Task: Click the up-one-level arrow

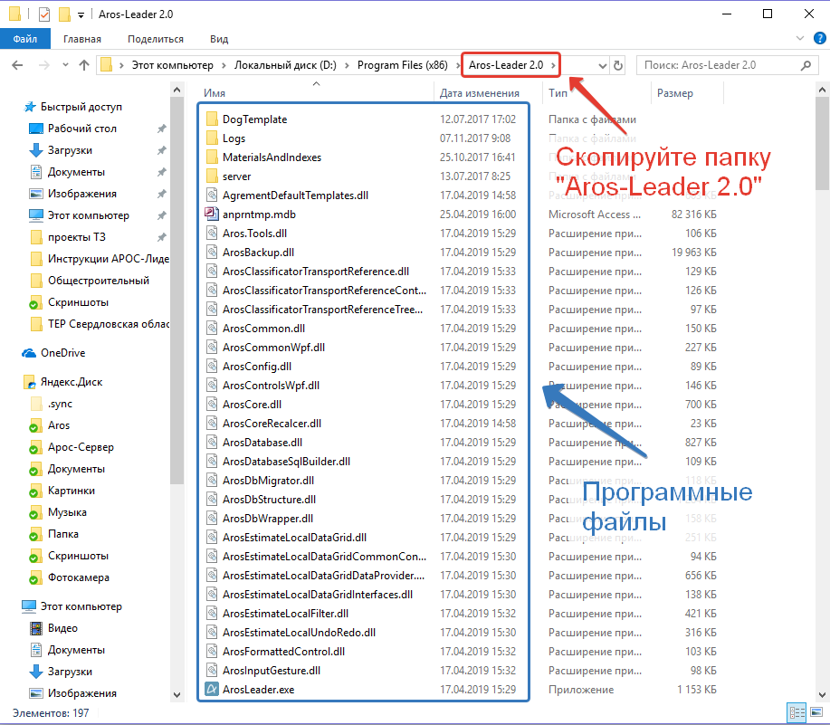Action: [83, 65]
